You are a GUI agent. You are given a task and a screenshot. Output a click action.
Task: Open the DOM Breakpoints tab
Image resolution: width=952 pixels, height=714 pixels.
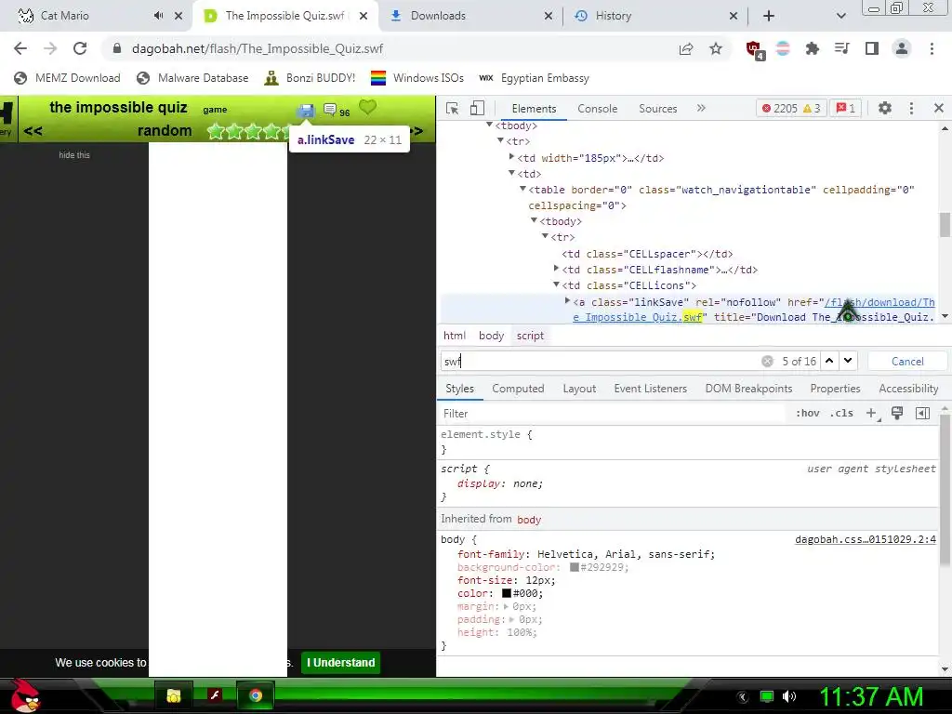[748, 389]
